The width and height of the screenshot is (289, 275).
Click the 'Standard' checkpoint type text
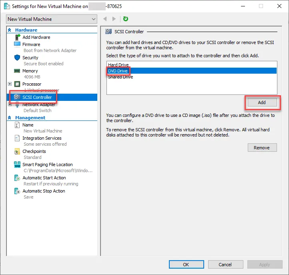click(x=32, y=157)
